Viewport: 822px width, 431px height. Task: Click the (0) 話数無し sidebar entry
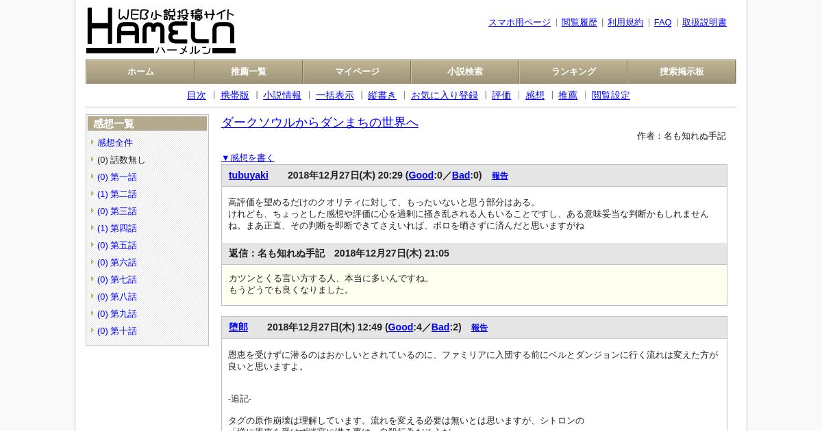coord(121,160)
